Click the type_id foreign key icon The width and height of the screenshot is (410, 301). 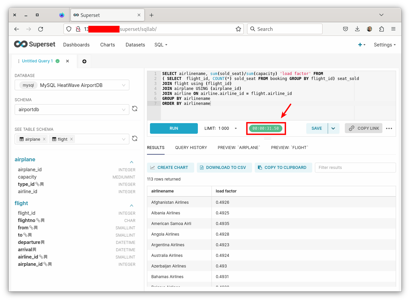click(x=38, y=184)
